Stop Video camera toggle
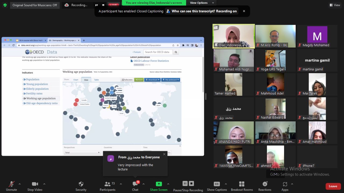Image resolution: width=344 pixels, height=193 pixels. pos(35,186)
